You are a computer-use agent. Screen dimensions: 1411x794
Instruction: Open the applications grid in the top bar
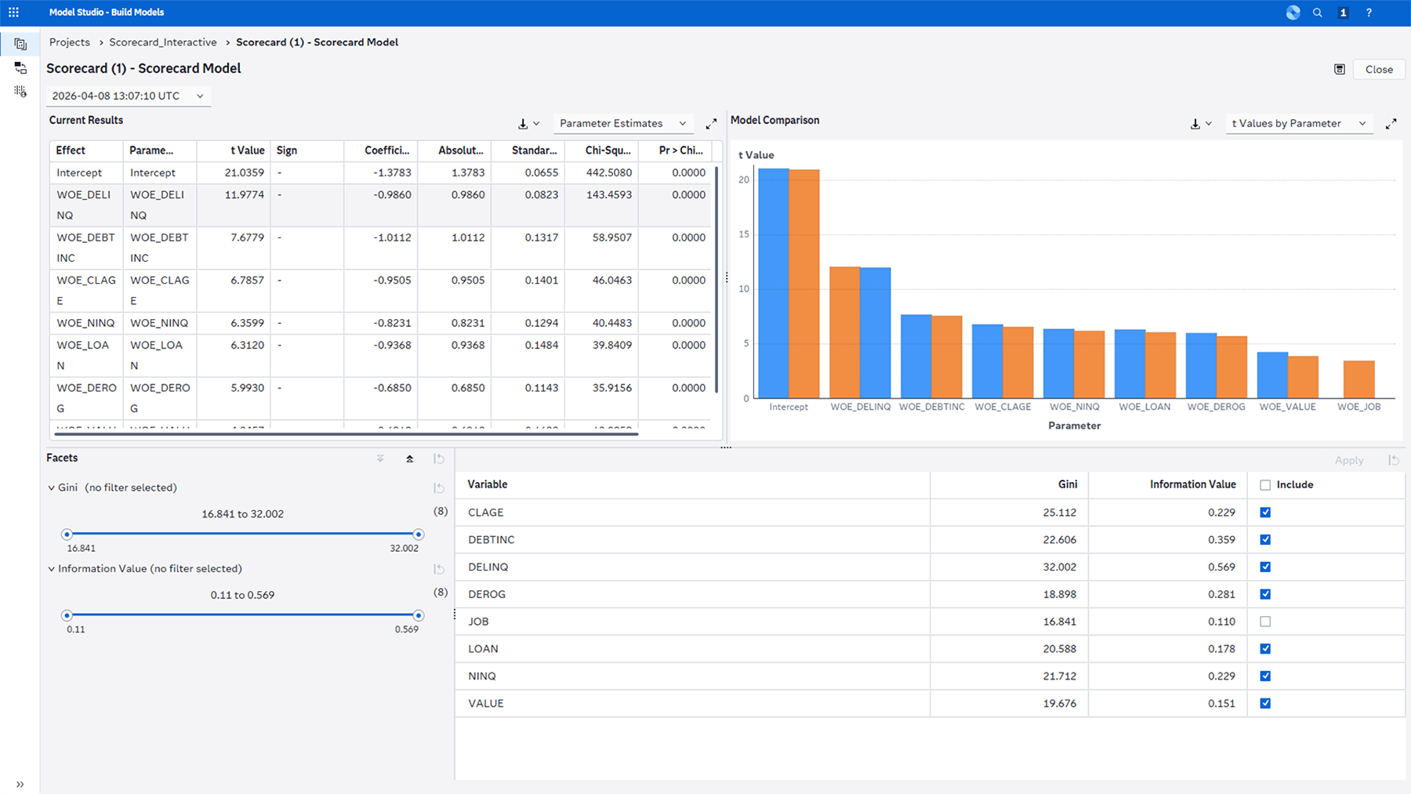(x=13, y=12)
